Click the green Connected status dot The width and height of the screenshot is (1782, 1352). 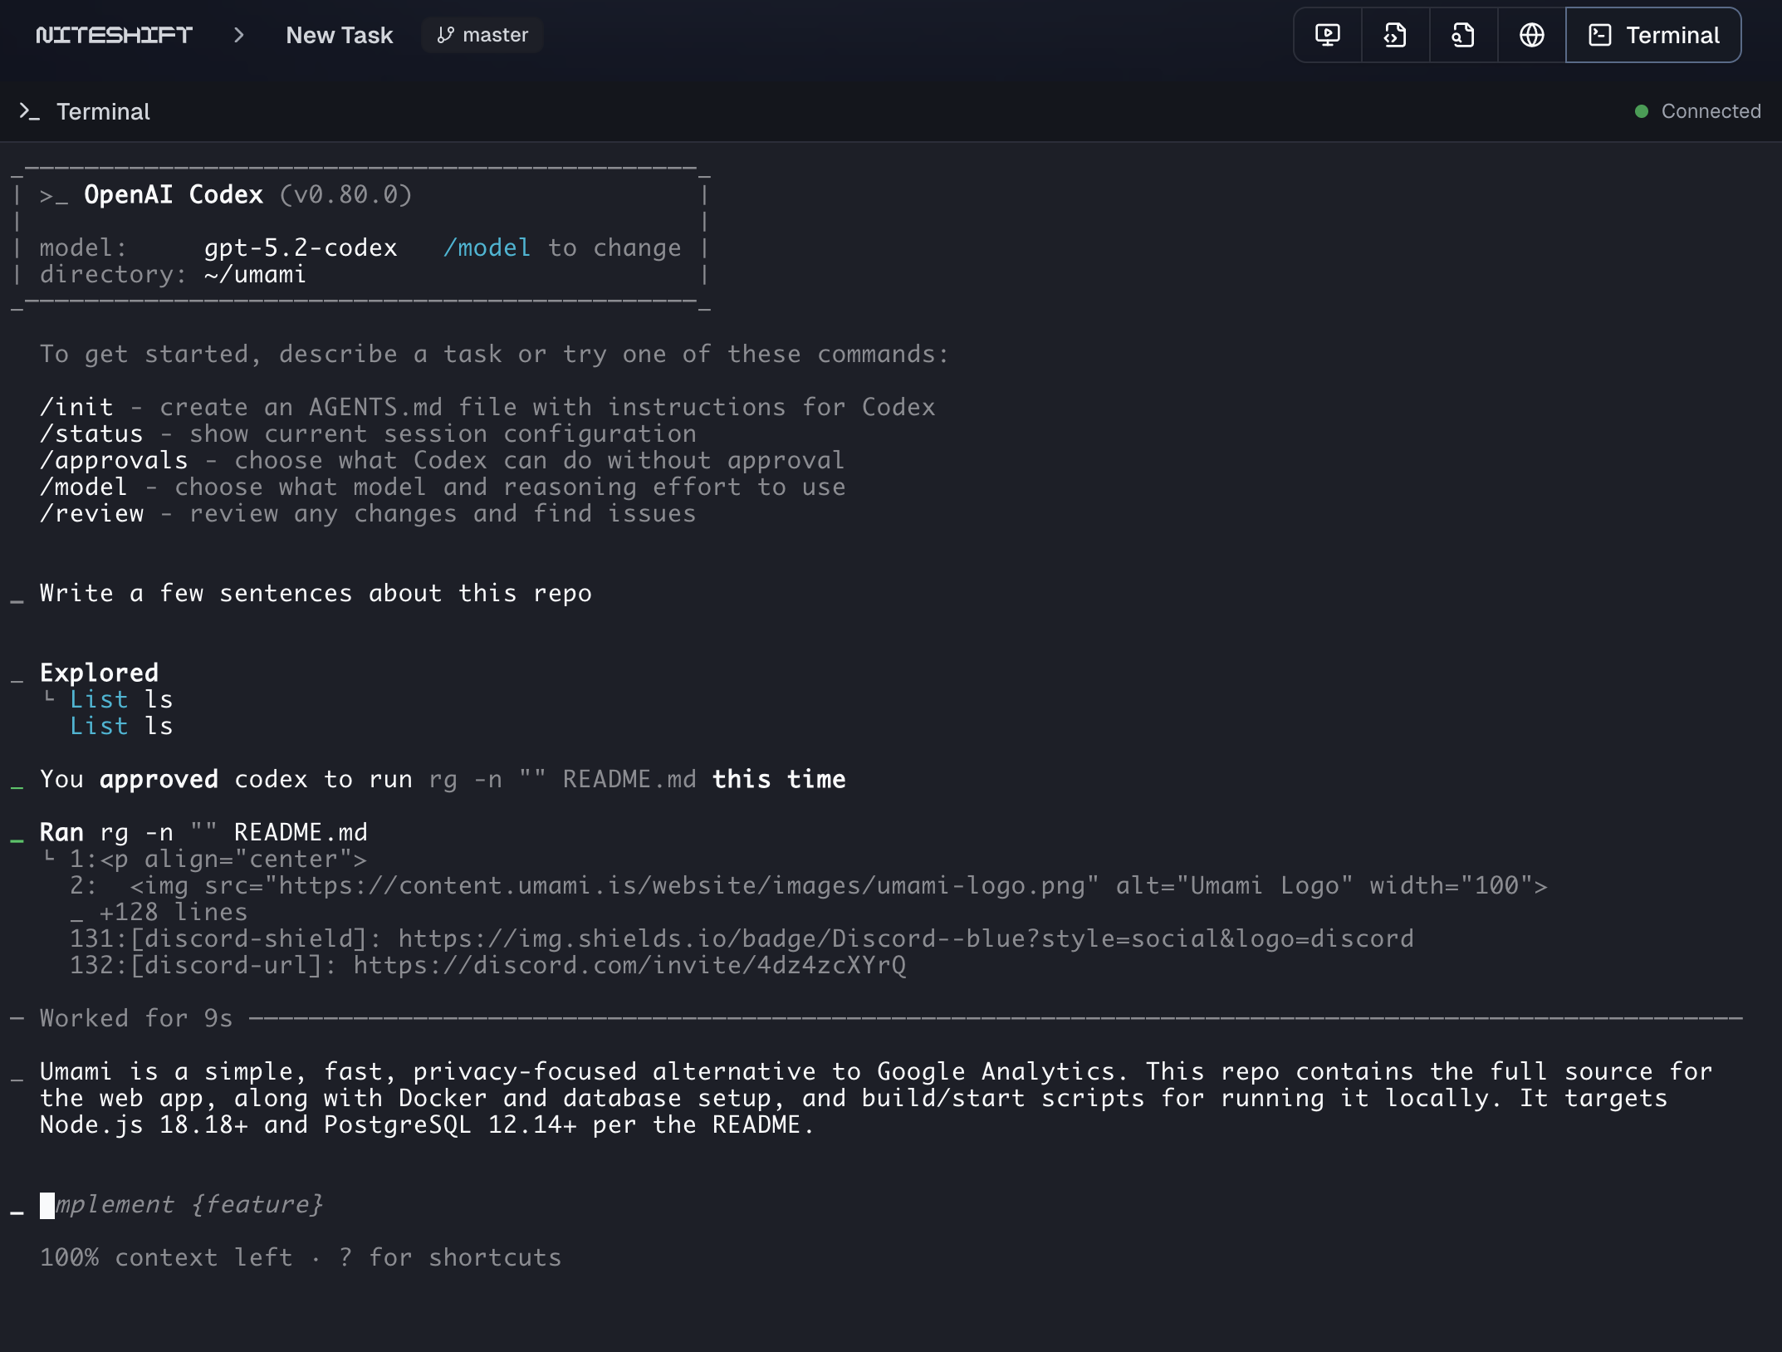[1641, 111]
